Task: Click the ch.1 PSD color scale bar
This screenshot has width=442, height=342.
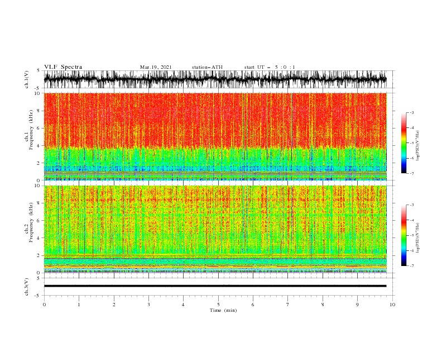Action: point(403,143)
